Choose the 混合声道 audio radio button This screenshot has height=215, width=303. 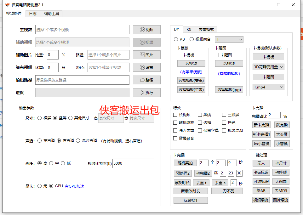pos(78,141)
